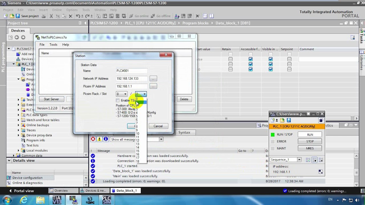Image resolution: width=365 pixels, height=205 pixels.
Task: Expand Traces tree node
Action: coord(19,130)
